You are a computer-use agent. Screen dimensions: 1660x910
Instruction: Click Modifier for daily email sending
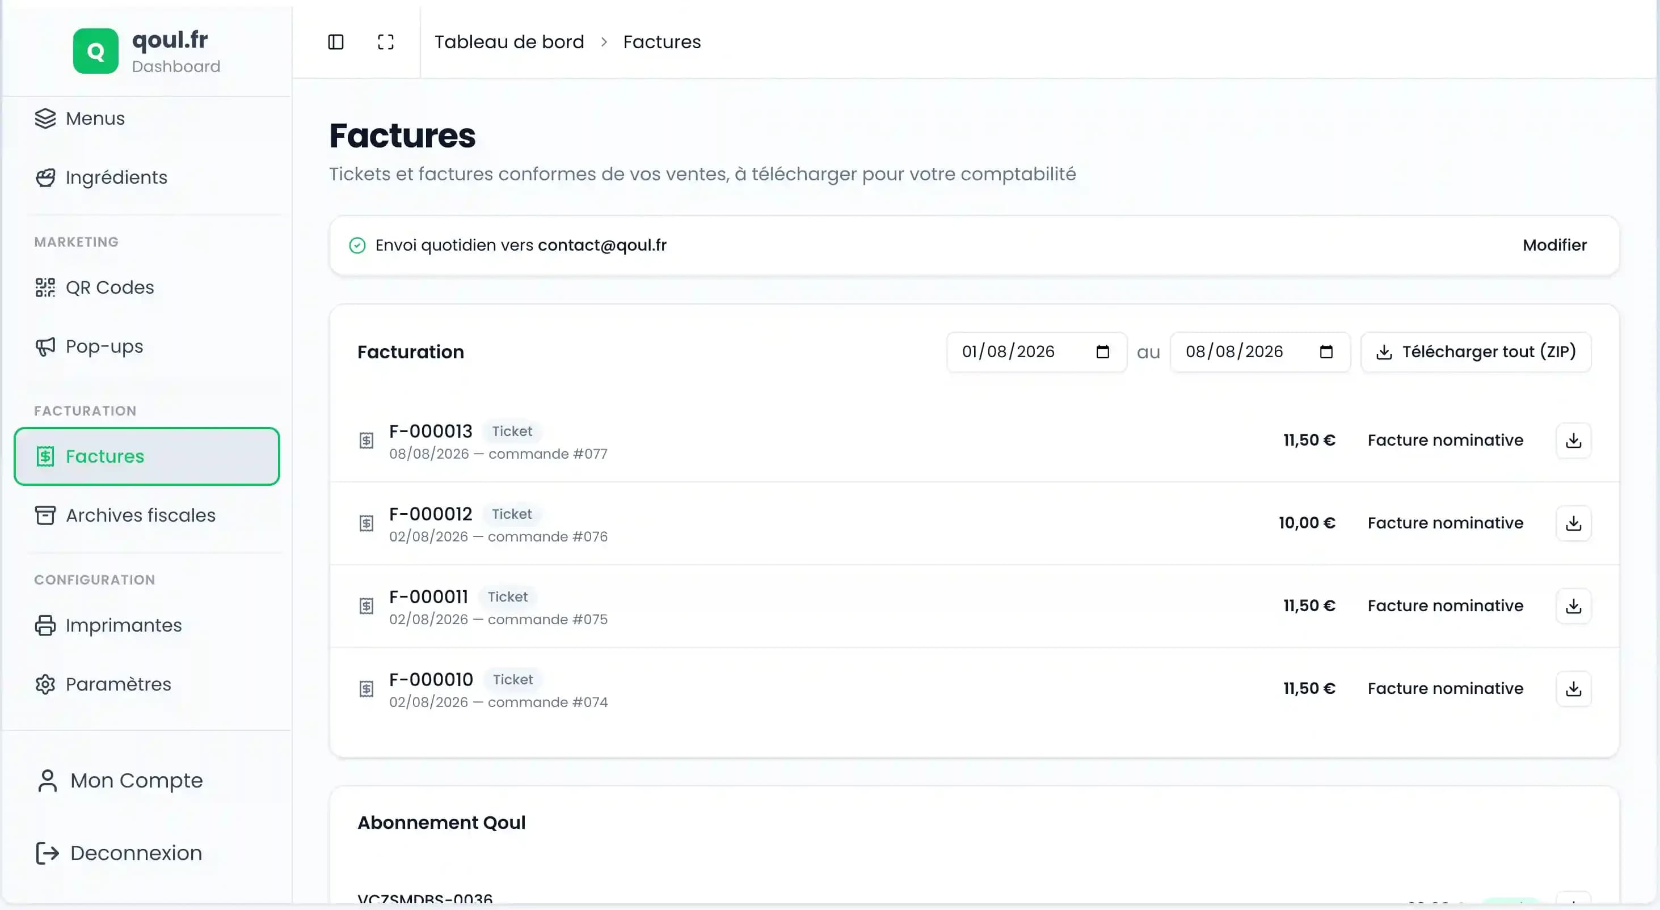(x=1554, y=246)
